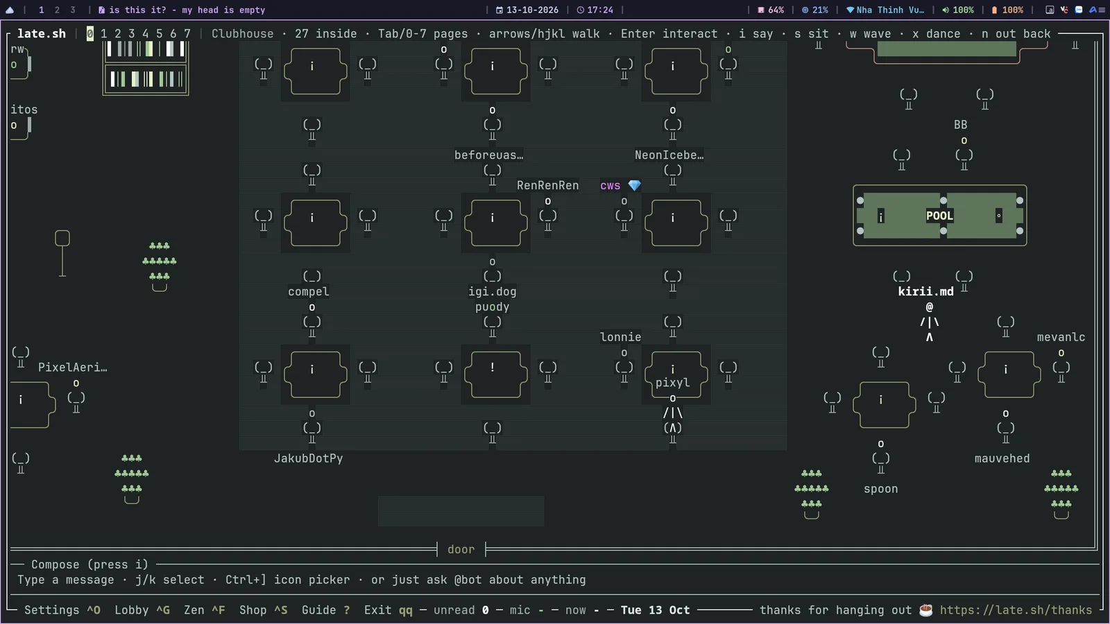
Task: Click the coffee cup icon in footer
Action: click(925, 610)
